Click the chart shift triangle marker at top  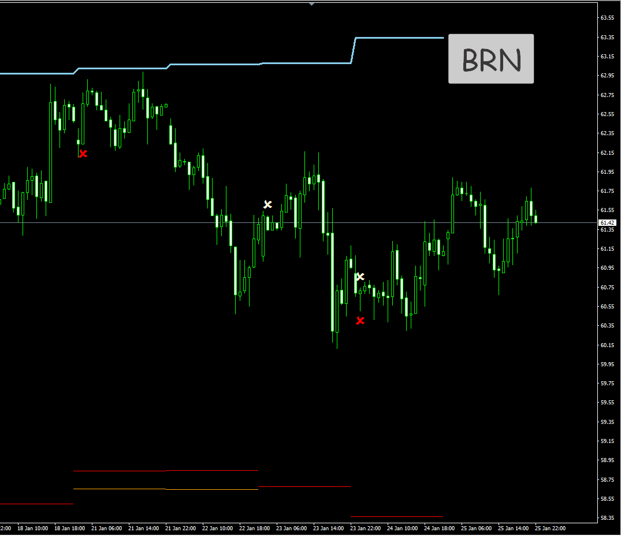(x=312, y=4)
